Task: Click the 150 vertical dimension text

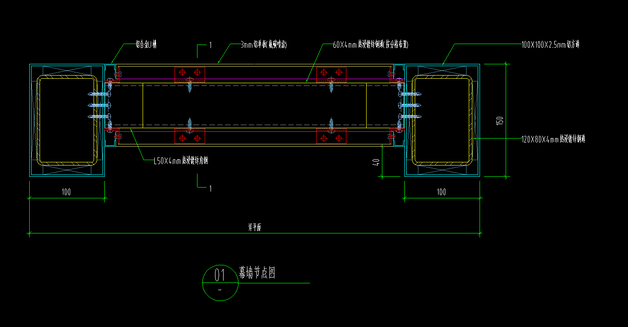Action: 500,120
